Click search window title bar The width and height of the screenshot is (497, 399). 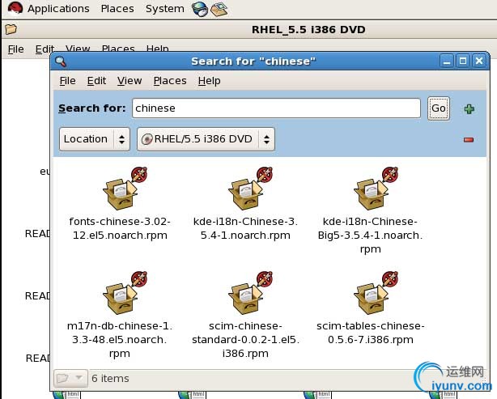point(253,62)
